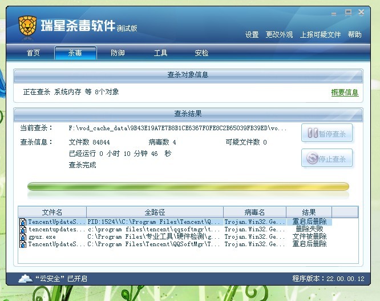The height and width of the screenshot is (301, 380).
Task: Click the scan progress bar
Action: click(188, 187)
